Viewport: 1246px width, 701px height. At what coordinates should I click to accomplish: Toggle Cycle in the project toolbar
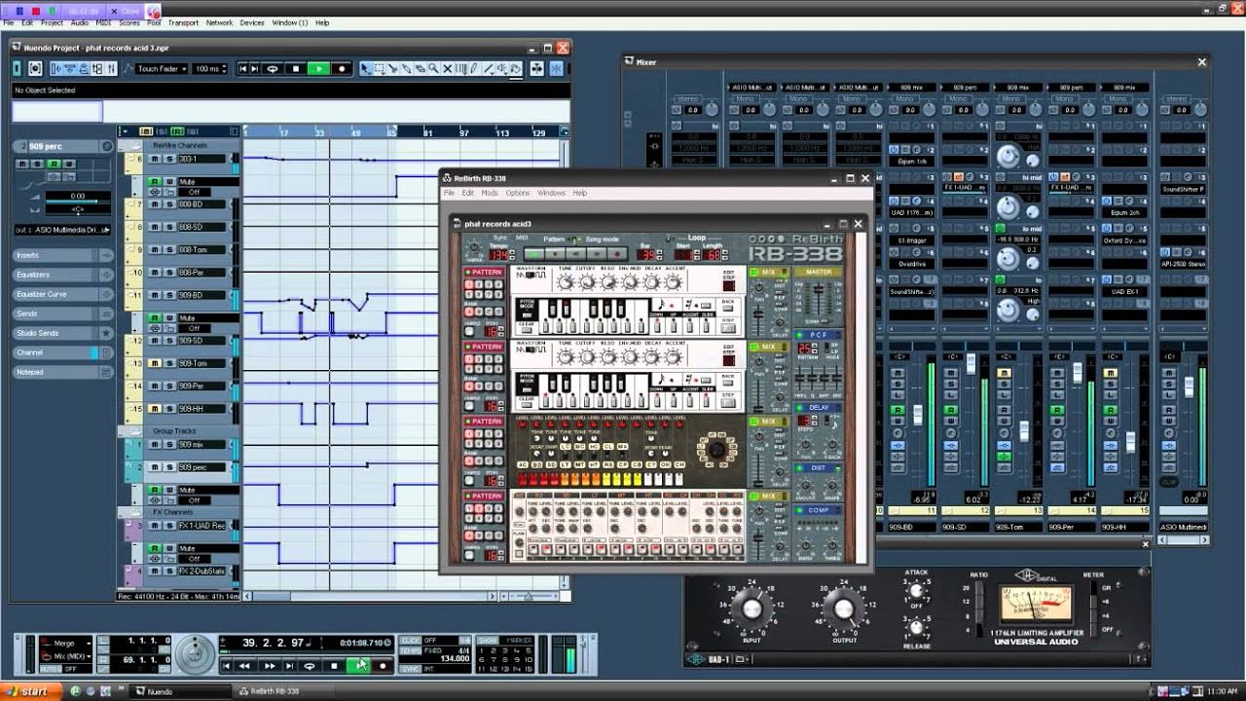coord(273,69)
